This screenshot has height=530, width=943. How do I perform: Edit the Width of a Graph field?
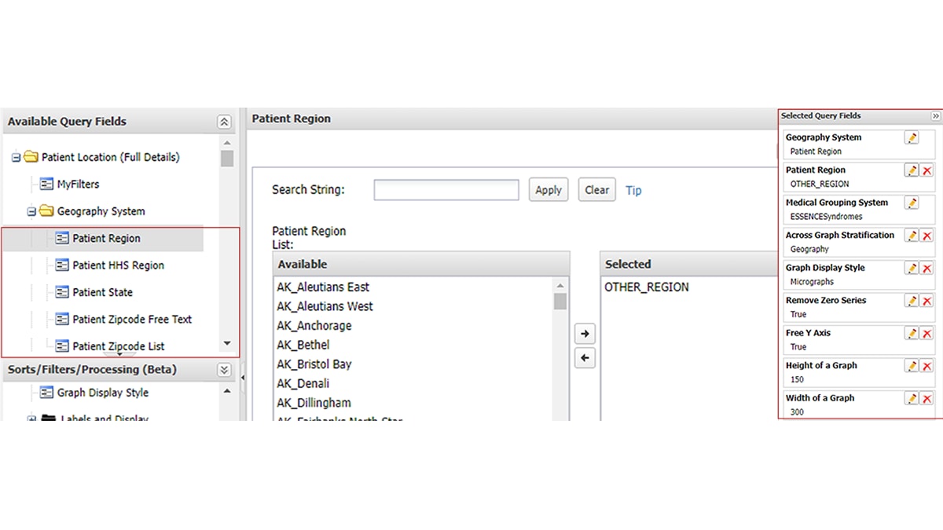[912, 399]
